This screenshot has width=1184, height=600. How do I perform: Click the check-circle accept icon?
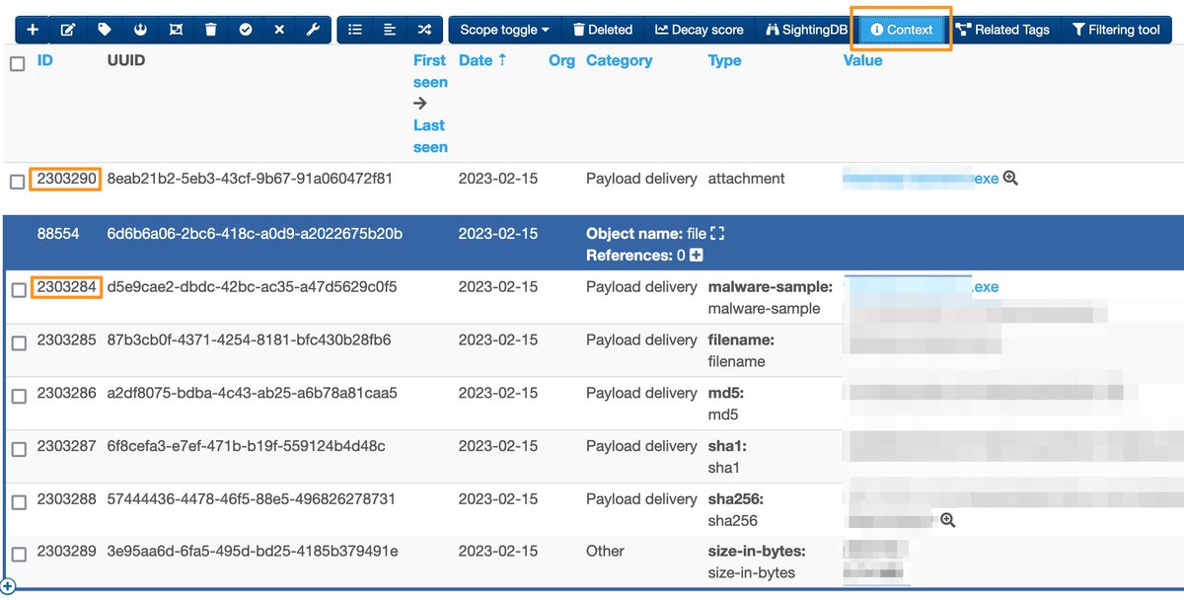coord(246,30)
